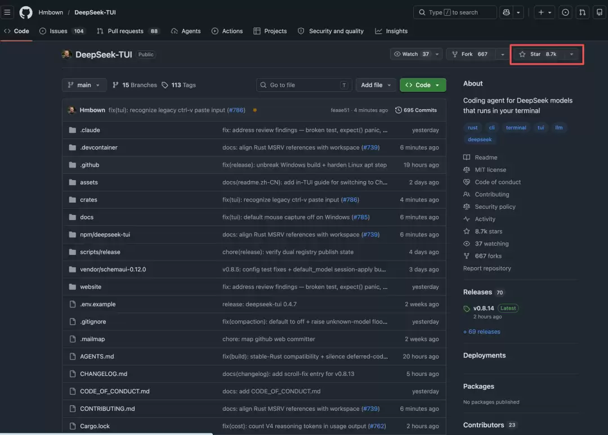Watch the repository with the Watch button
Viewport: 608px width, 435px height.
(x=411, y=54)
